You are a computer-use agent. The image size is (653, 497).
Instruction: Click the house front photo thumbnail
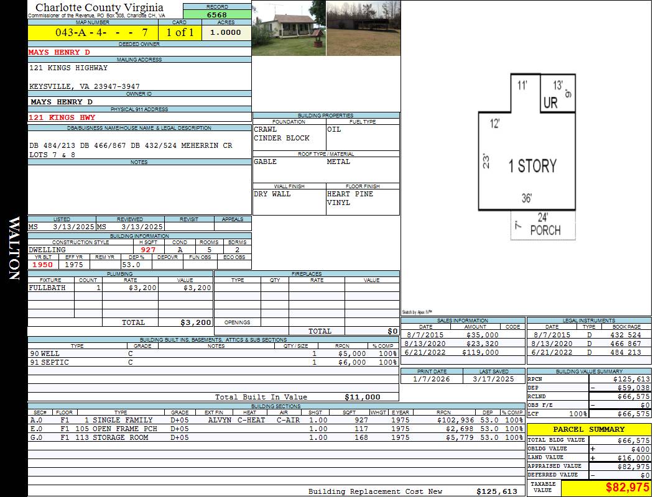tap(289, 28)
